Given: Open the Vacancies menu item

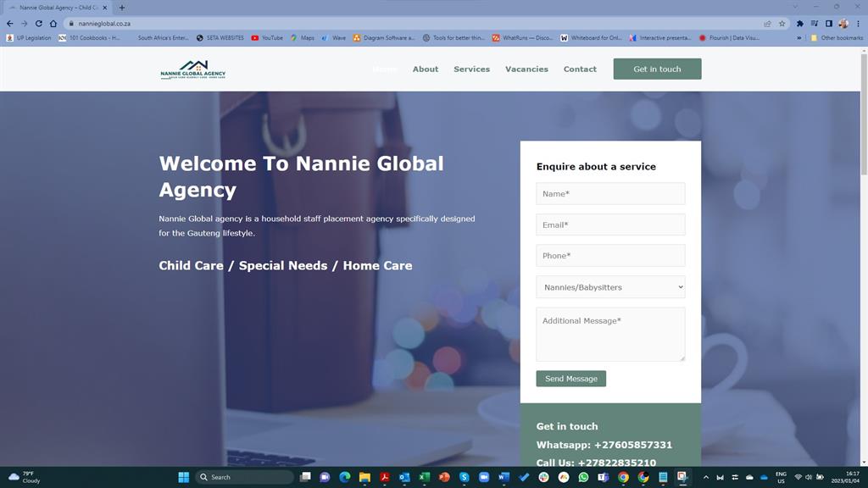Looking at the screenshot, I should (x=526, y=69).
